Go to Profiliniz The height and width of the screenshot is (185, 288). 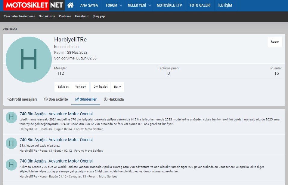tap(65, 16)
